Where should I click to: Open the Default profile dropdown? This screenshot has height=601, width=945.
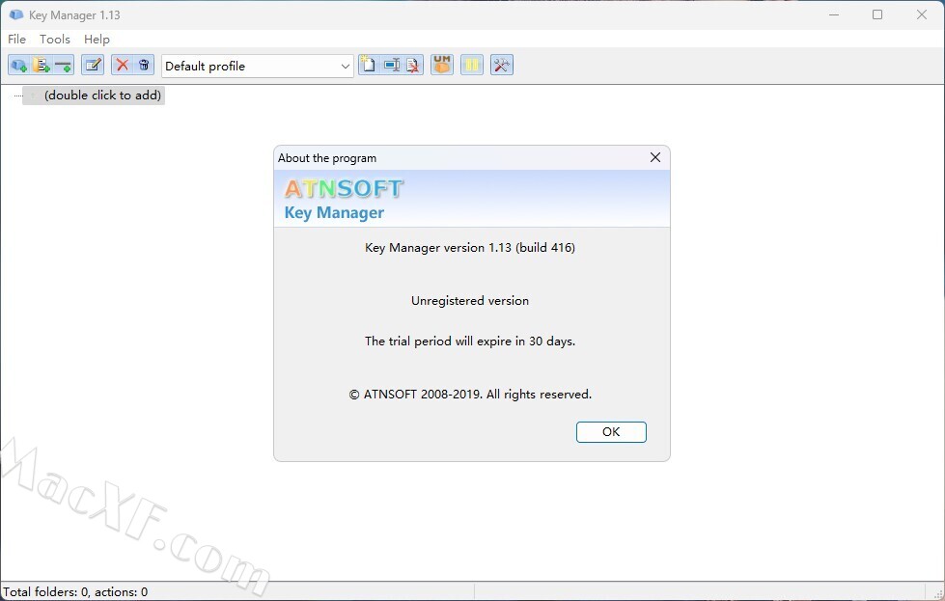coord(258,67)
